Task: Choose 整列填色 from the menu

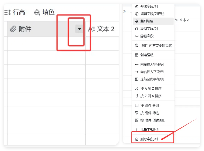Action: pyautogui.click(x=153, y=21)
